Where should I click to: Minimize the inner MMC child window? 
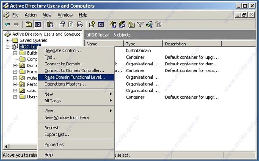(x=238, y=15)
